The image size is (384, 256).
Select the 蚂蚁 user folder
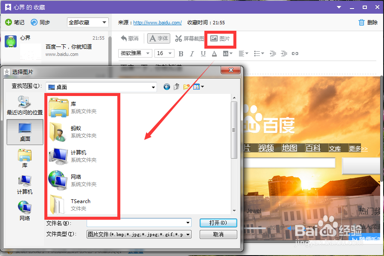[x=73, y=132]
